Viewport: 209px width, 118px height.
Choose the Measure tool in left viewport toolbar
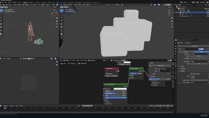click(x=1, y=34)
